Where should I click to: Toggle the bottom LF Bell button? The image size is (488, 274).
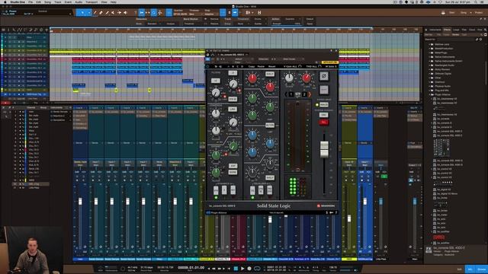click(269, 177)
